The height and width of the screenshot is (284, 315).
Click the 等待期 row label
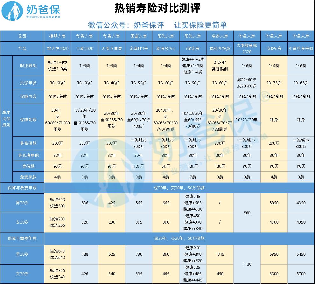pos(28,166)
